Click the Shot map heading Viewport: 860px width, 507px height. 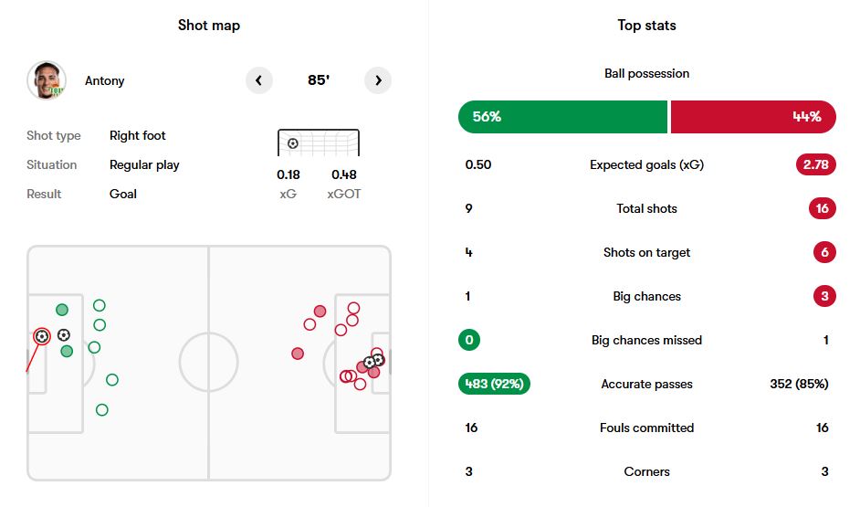click(209, 26)
